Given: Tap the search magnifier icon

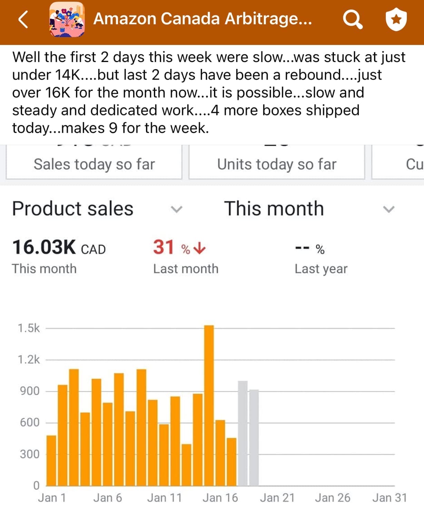Looking at the screenshot, I should tap(352, 19).
